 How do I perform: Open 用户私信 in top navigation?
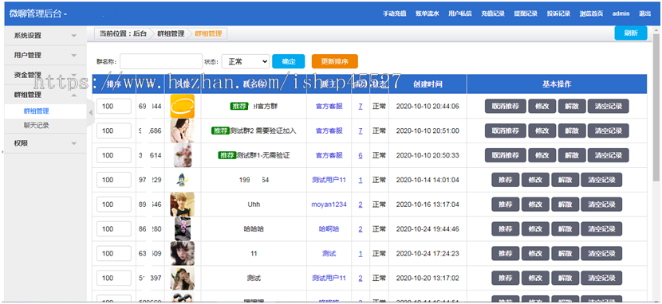tap(460, 14)
